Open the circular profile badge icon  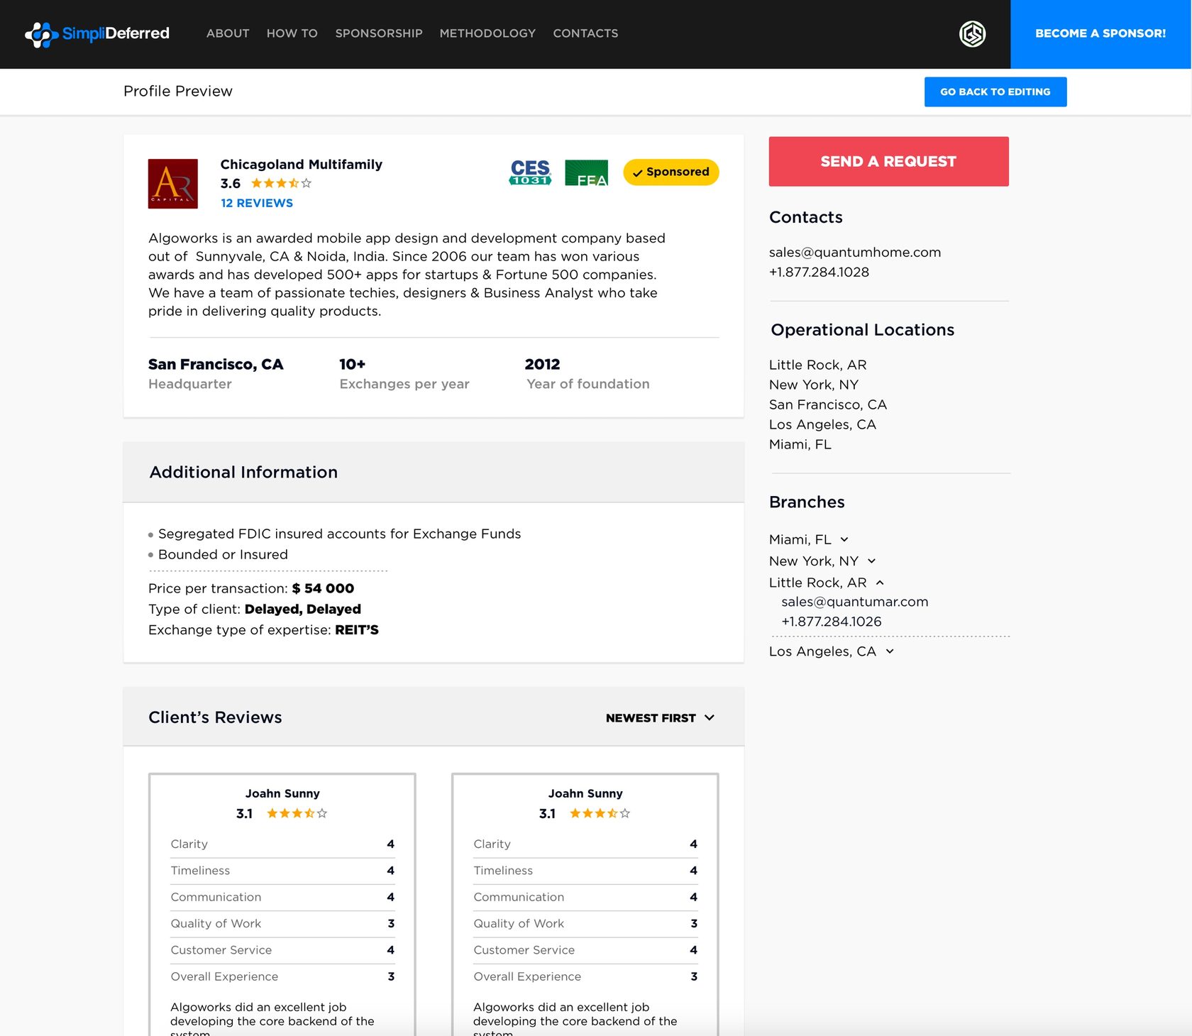tap(972, 34)
